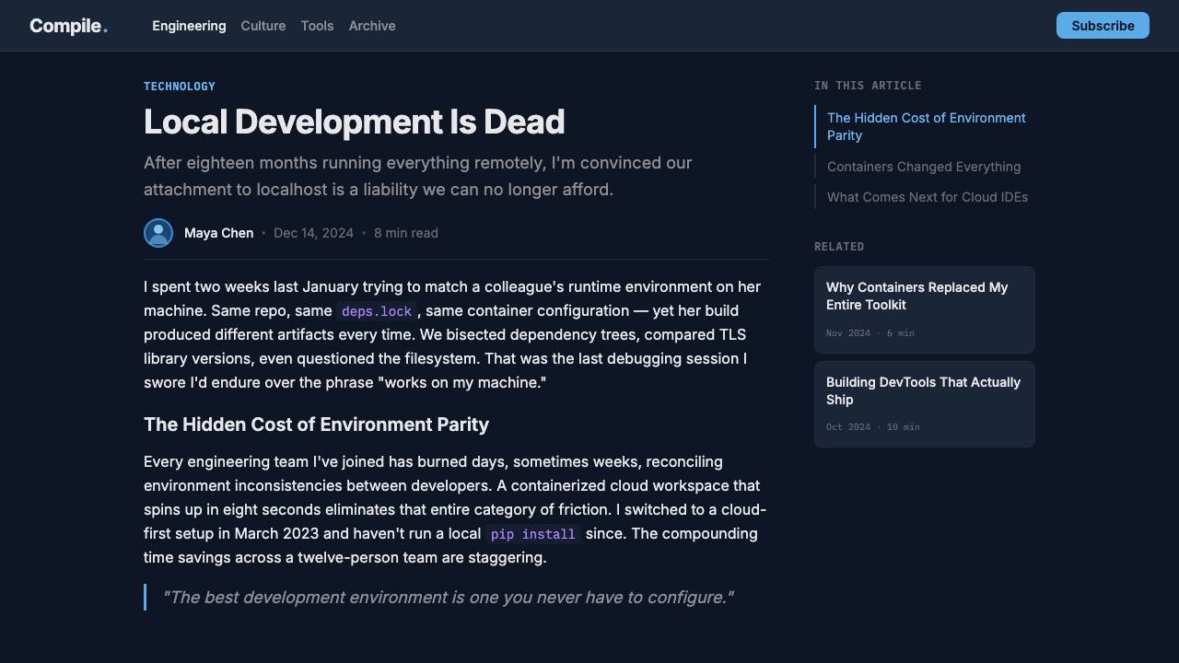
Task: Click the deps.lock inline code
Action: click(x=377, y=311)
